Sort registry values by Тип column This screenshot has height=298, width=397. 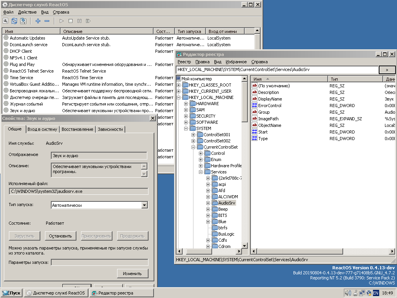356,79
